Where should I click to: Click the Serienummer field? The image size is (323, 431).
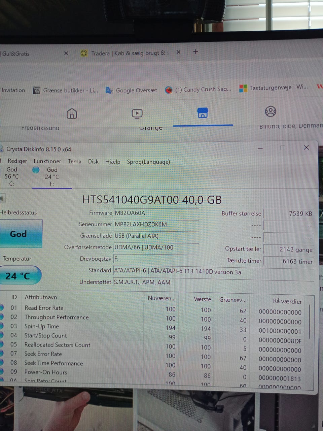coord(156,224)
